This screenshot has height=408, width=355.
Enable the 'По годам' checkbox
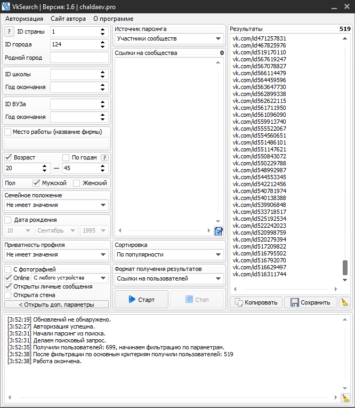tap(66, 157)
